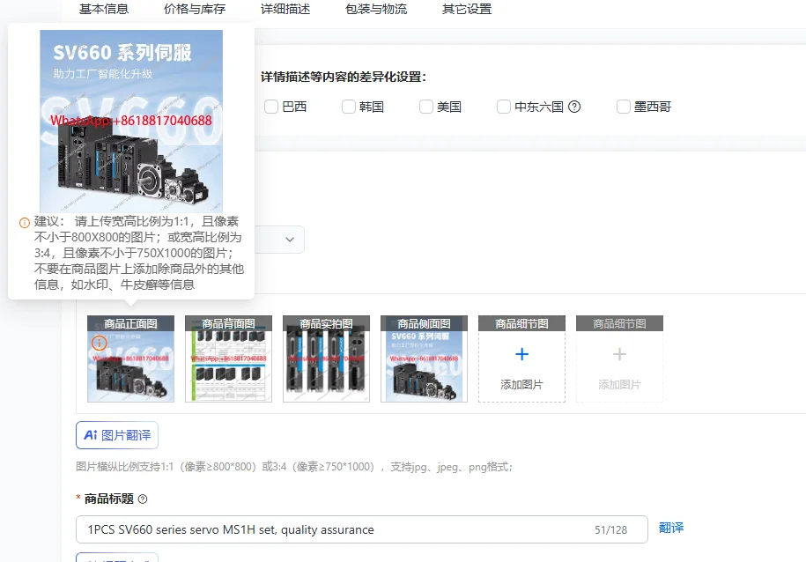Enable the 韩国 checkbox

click(x=349, y=107)
